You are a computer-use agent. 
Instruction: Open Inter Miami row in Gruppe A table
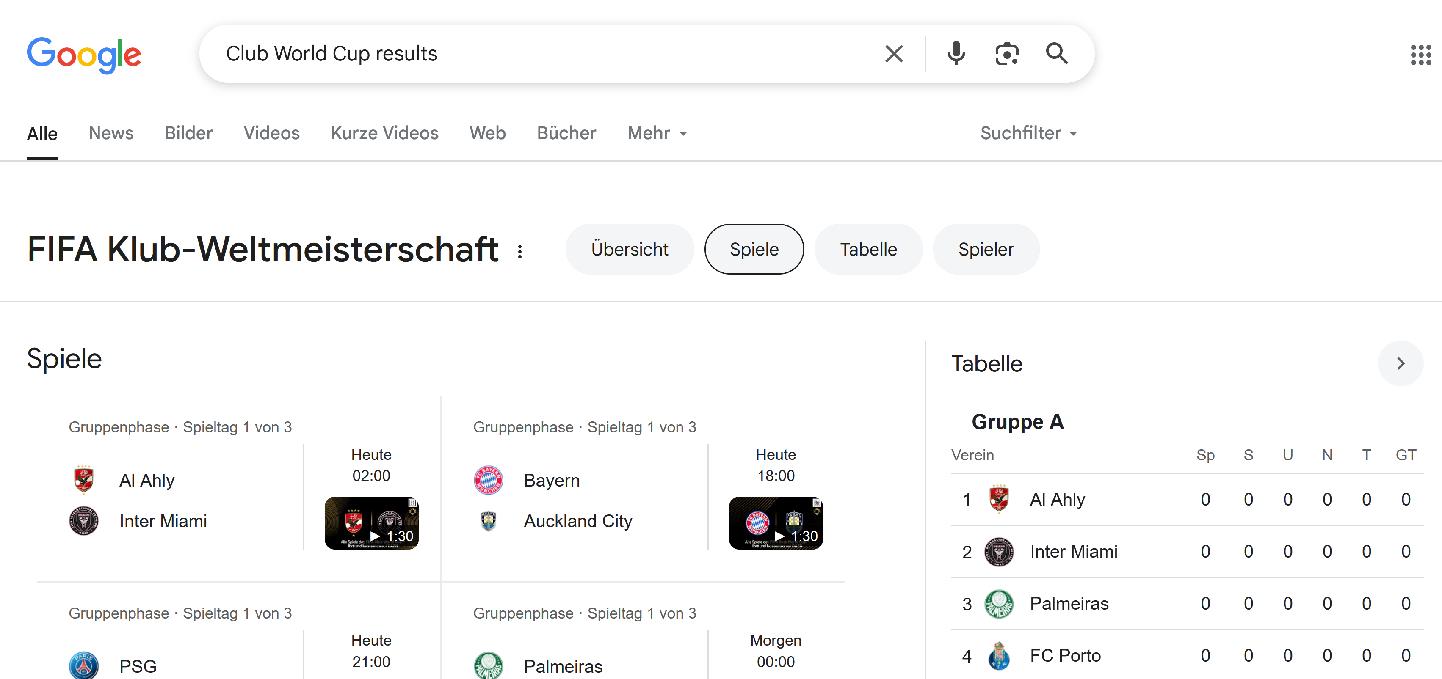click(1187, 552)
